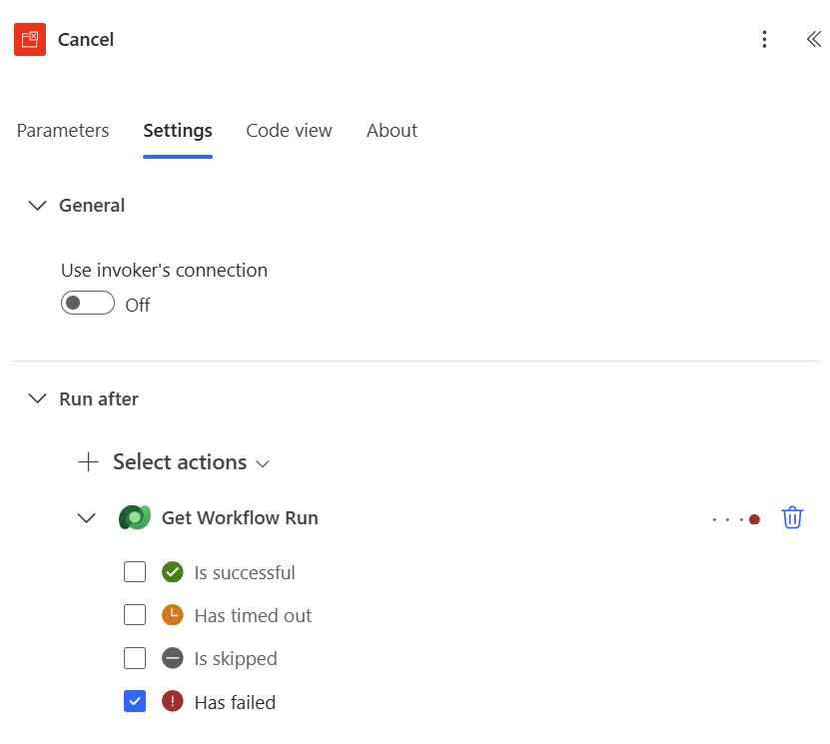Click the Get Workflow Run Dataverse icon

134,517
